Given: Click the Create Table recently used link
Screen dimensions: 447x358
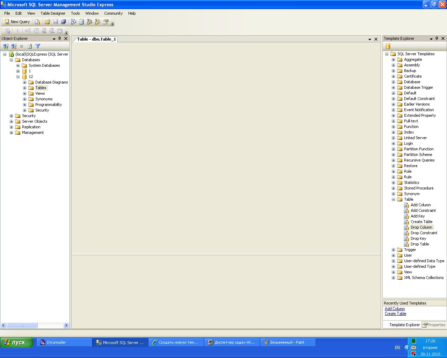Looking at the screenshot, I should point(395,314).
